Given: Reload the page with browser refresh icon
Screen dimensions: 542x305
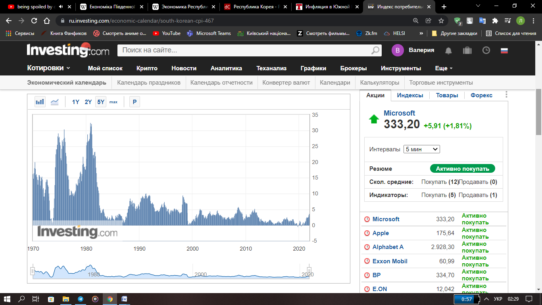Looking at the screenshot, I should pyautogui.click(x=34, y=21).
